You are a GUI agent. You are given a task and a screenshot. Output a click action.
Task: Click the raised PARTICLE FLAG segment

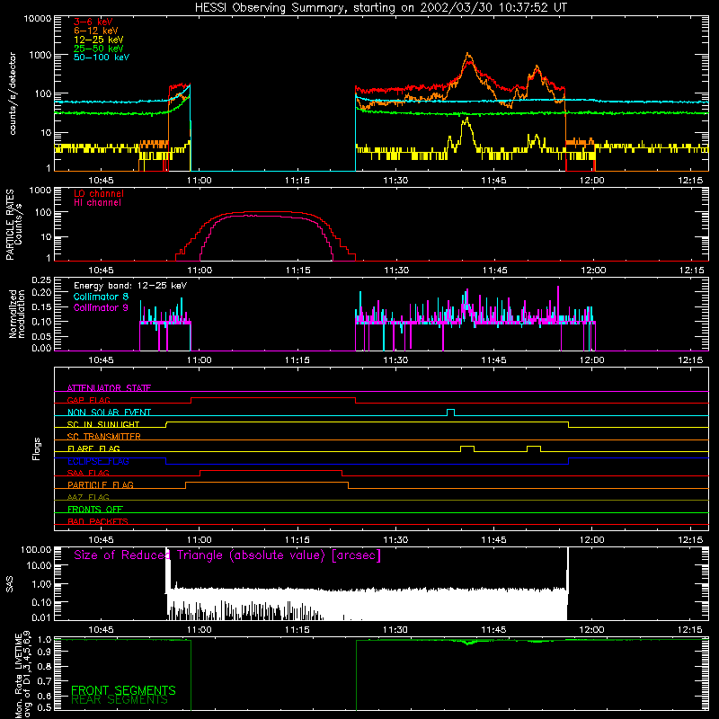(266, 483)
